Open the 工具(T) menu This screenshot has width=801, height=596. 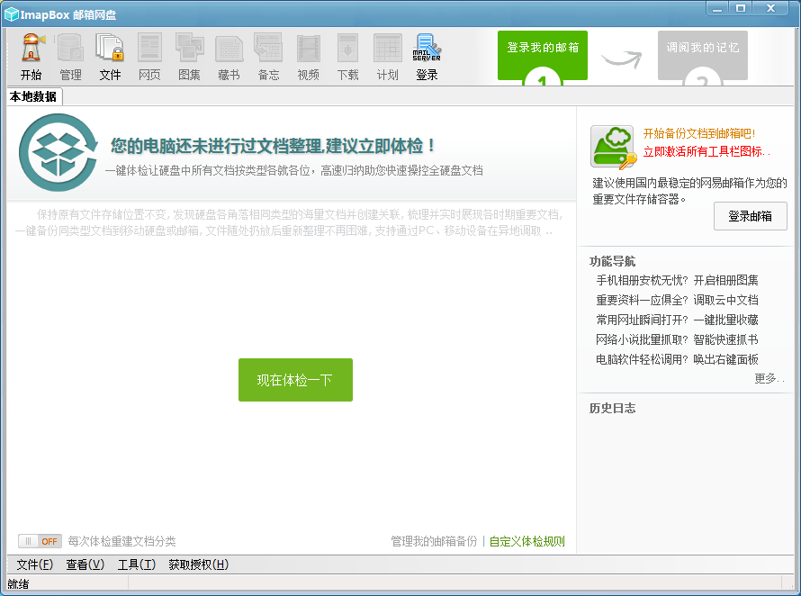click(x=136, y=564)
